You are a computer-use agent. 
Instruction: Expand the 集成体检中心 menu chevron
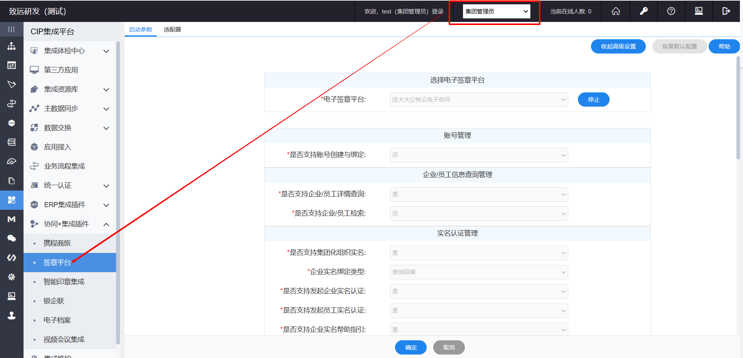point(106,51)
